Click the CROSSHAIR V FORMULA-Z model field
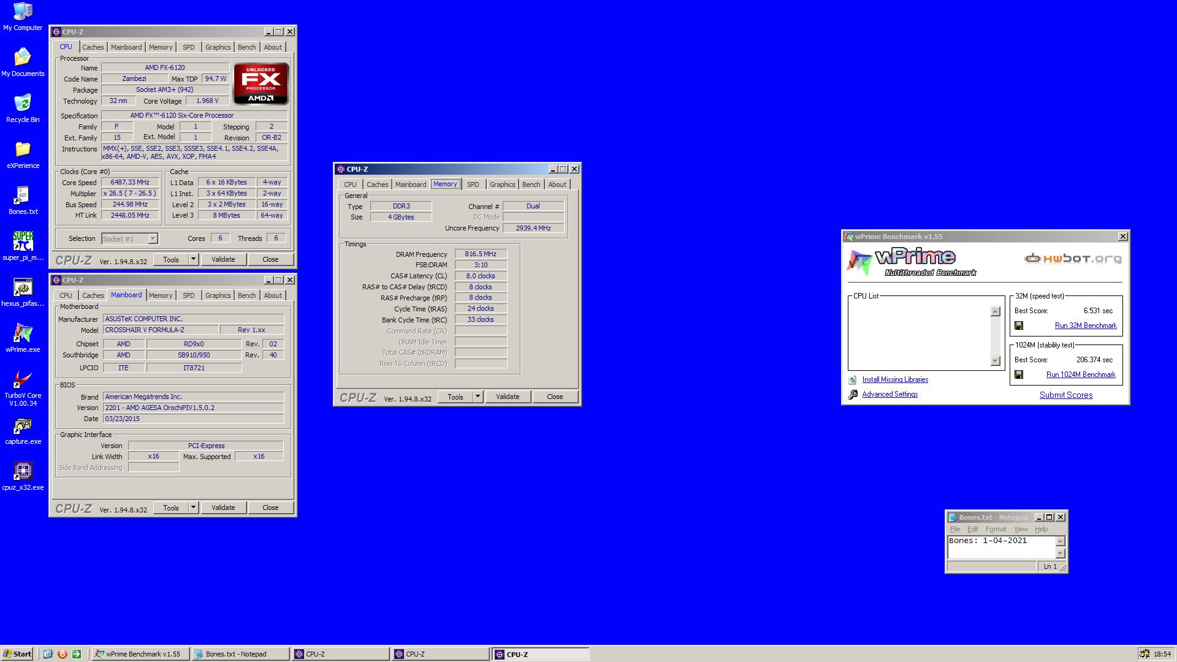This screenshot has height=662, width=1177. coord(160,330)
